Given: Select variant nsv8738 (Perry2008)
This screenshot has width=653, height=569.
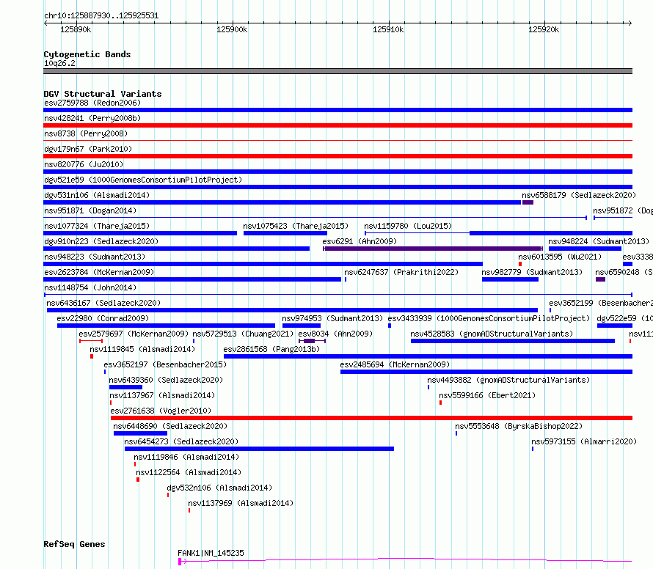Looking at the screenshot, I should point(86,133).
